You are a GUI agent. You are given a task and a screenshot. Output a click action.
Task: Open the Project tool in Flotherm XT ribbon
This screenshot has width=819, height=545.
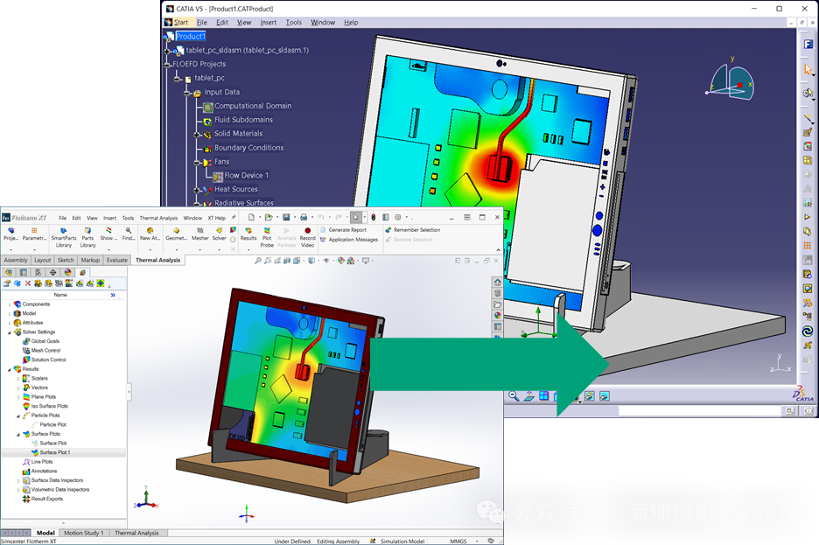(x=10, y=234)
